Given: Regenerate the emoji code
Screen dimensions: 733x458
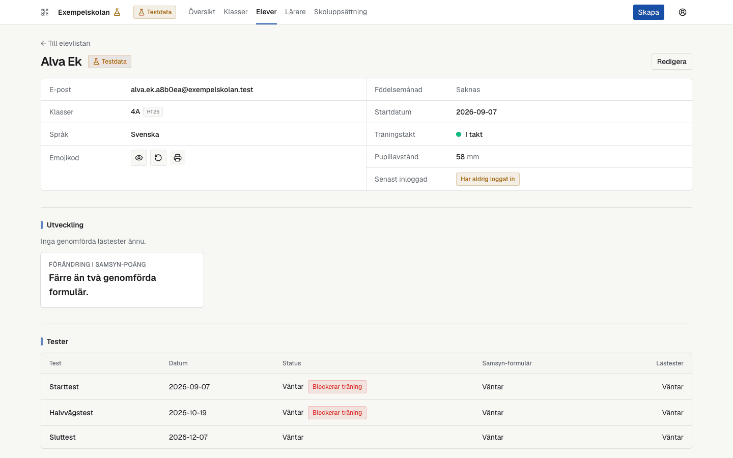Looking at the screenshot, I should 158,158.
